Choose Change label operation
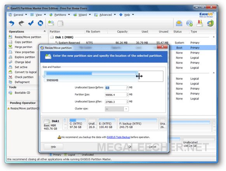226x171 pixels. [23, 62]
